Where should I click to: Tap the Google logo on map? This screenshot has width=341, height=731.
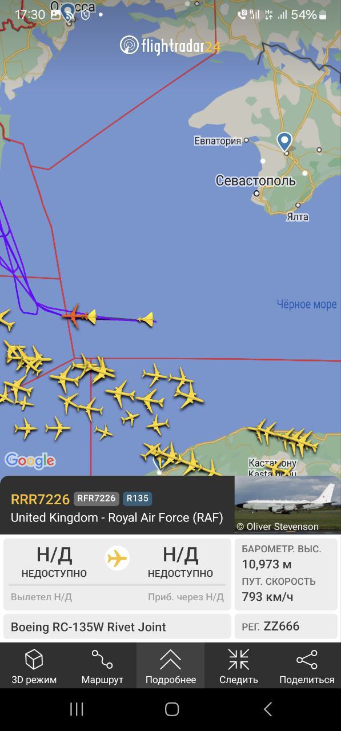(30, 460)
